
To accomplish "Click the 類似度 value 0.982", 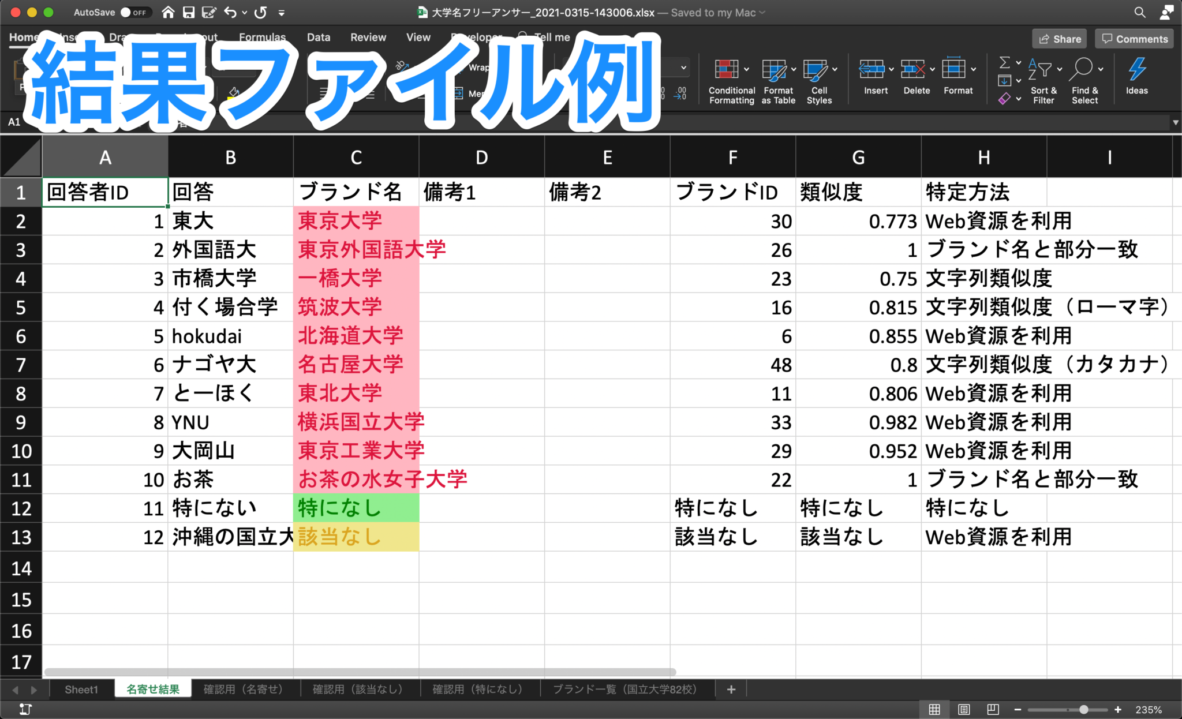I will click(x=858, y=422).
